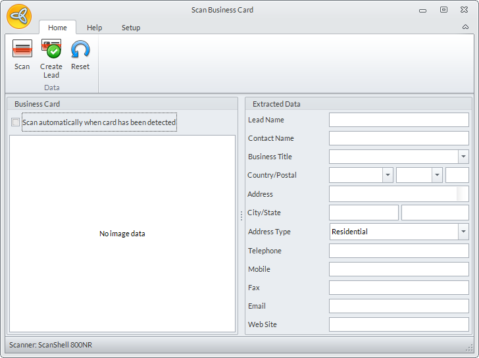This screenshot has width=479, height=358.
Task: Click the resize grip in status bar
Action: pos(468,346)
